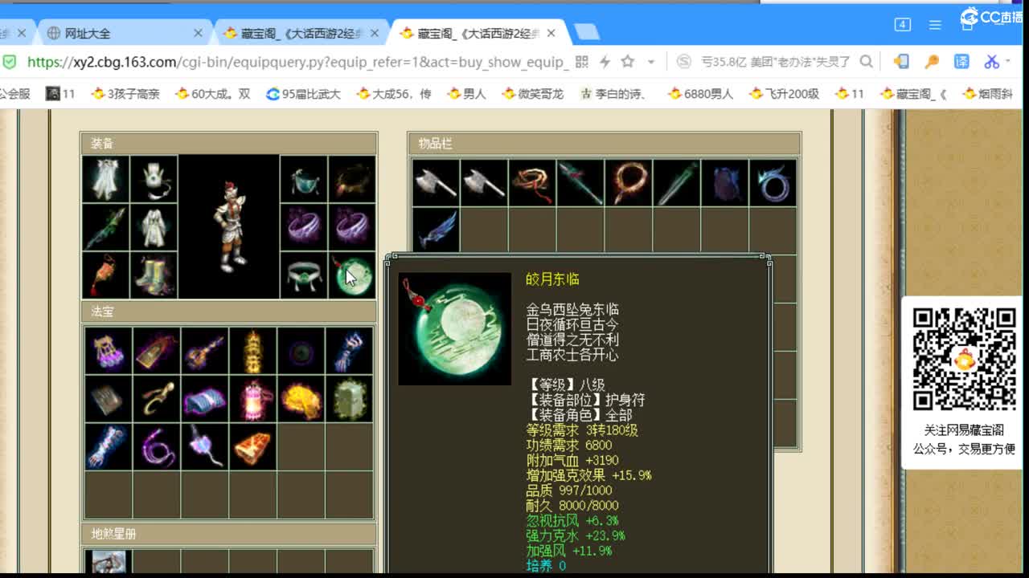Screen dimensions: 1029x578
Task: Select the green blade weapon icon
Action: pyautogui.click(x=105, y=227)
